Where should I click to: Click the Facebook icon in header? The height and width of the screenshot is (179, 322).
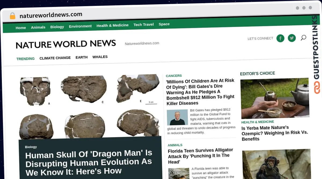point(280,38)
